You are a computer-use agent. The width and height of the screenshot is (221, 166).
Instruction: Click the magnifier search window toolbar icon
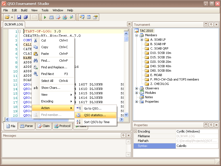point(82,17)
